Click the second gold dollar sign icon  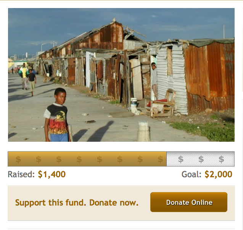39,159
